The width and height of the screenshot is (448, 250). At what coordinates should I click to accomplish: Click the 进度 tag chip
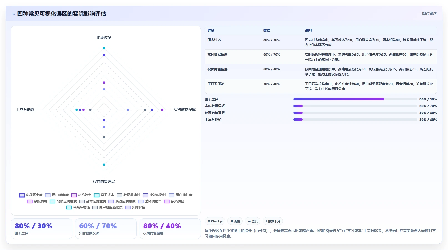(x=253, y=221)
